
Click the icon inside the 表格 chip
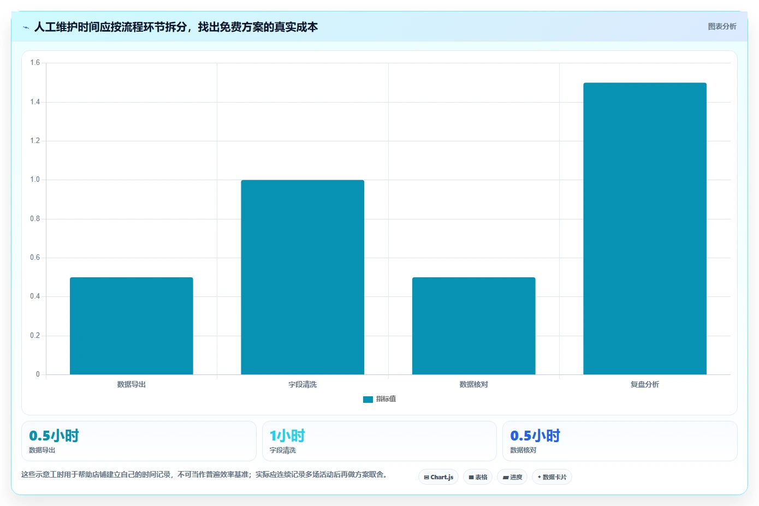click(471, 477)
